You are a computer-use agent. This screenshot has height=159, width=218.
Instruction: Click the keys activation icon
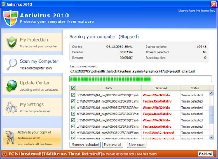click(x=10, y=138)
